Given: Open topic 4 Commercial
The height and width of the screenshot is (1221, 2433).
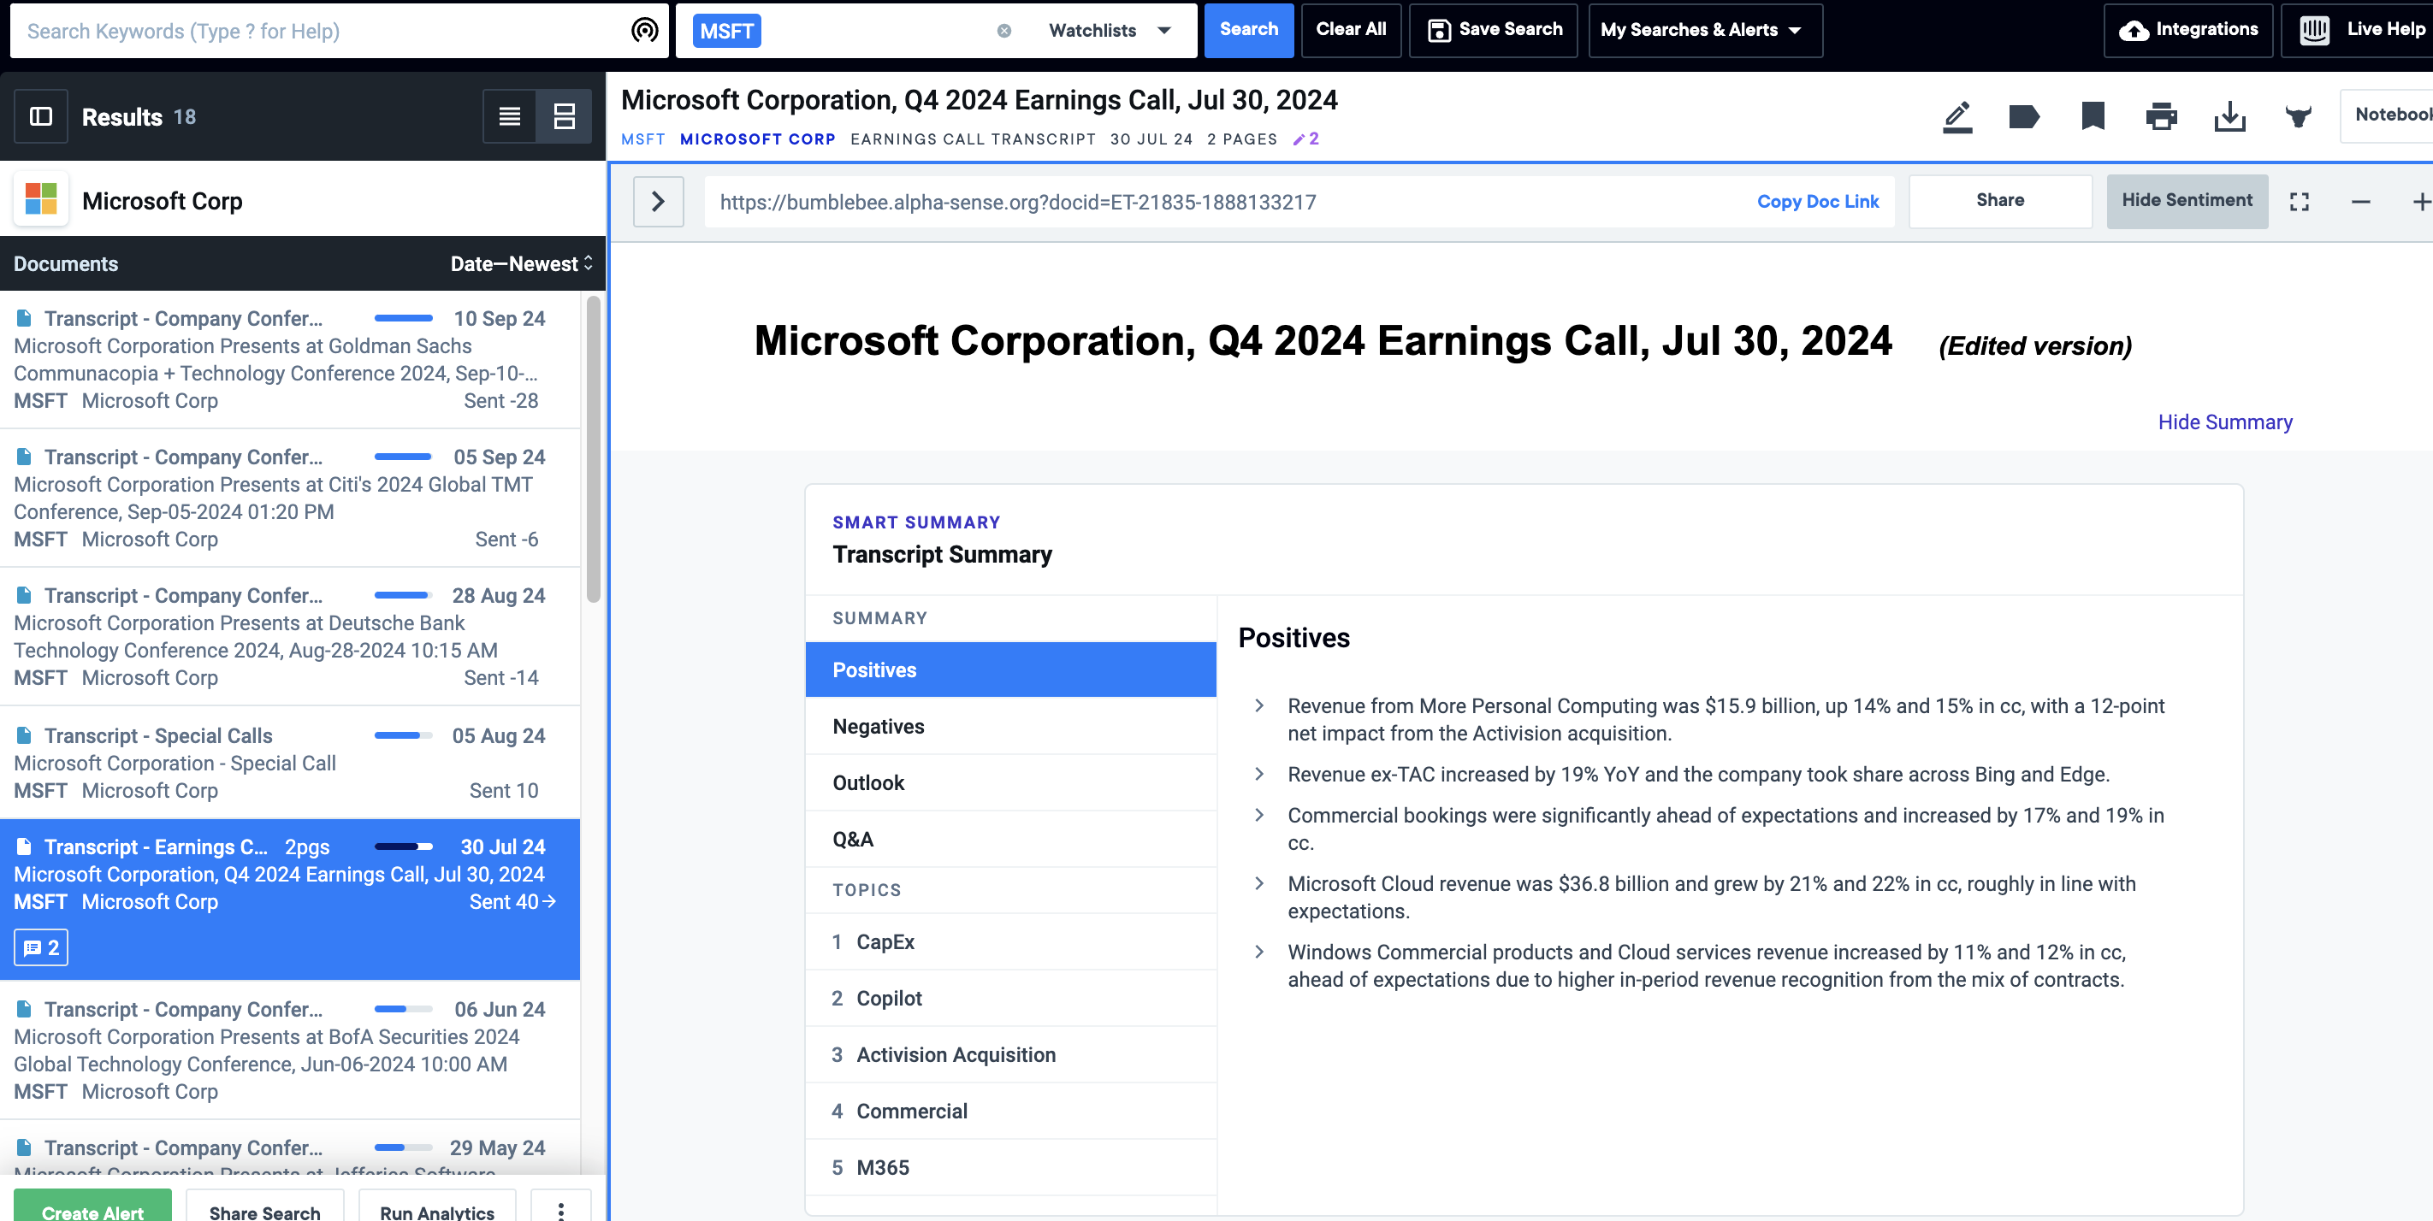Looking at the screenshot, I should click(1010, 1112).
